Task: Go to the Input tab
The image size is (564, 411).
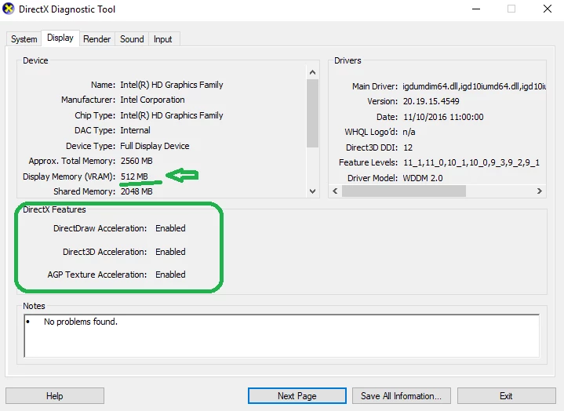Action: pyautogui.click(x=162, y=39)
